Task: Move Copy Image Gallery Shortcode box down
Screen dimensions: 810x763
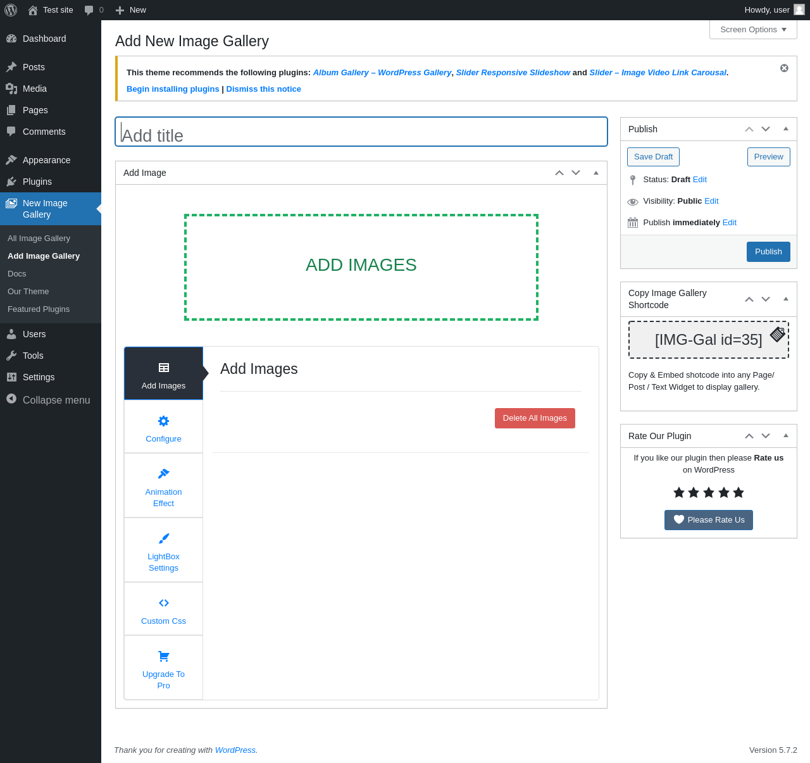Action: (766, 299)
